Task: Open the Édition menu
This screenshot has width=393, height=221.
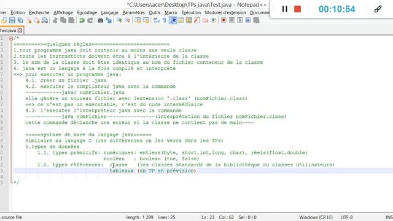Action: (18, 12)
